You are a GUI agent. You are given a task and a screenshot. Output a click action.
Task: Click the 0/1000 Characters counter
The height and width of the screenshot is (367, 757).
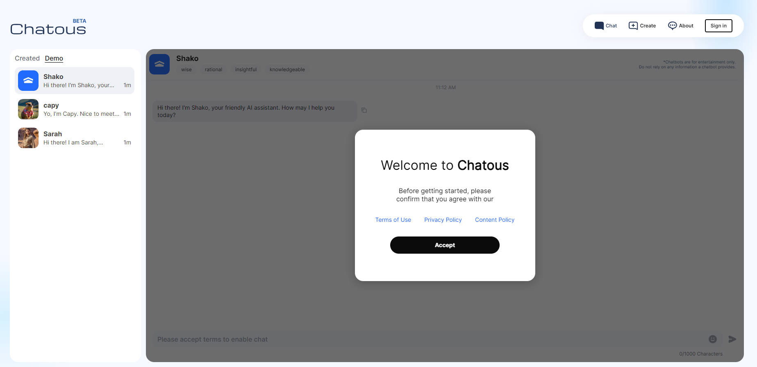pyautogui.click(x=701, y=354)
